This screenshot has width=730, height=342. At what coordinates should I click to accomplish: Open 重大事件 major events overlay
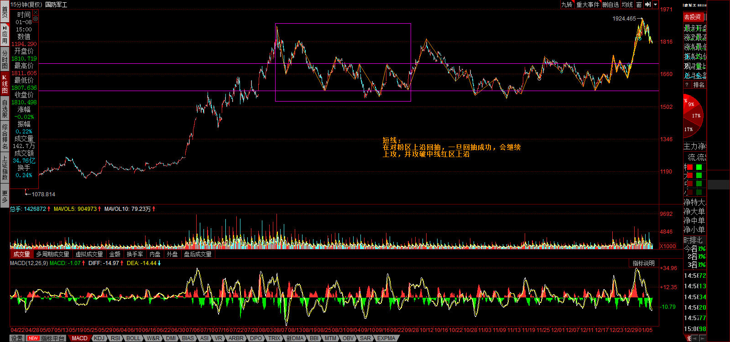pos(588,4)
